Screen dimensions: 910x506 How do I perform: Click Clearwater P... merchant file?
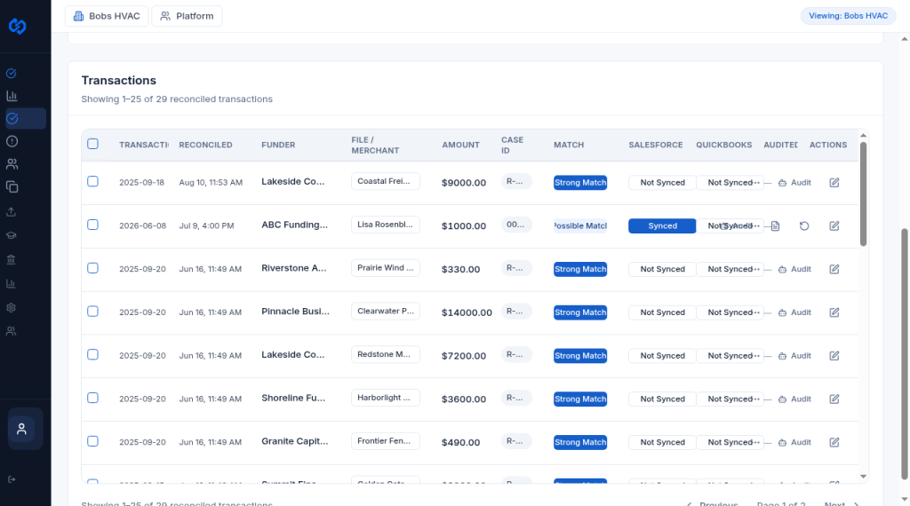(x=386, y=312)
